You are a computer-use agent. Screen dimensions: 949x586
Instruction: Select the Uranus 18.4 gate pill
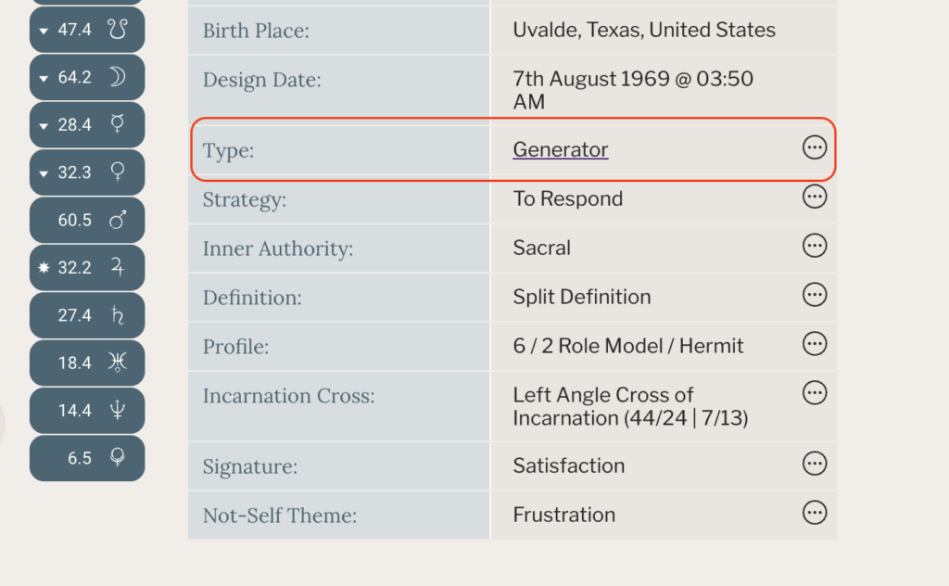coord(87,363)
